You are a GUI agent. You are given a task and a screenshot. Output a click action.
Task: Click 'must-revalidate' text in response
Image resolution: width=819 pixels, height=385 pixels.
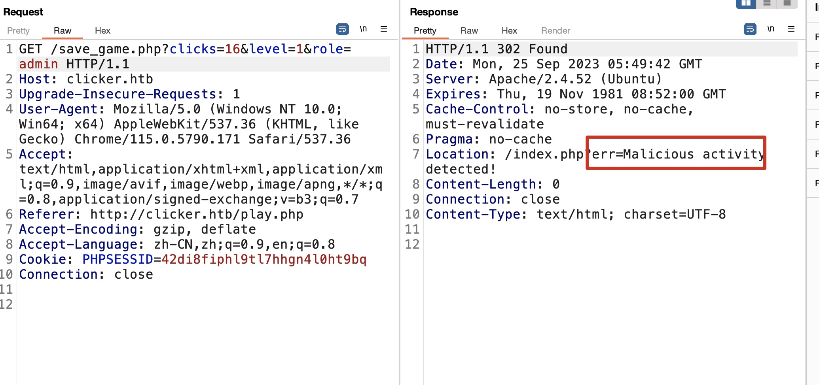[485, 124]
